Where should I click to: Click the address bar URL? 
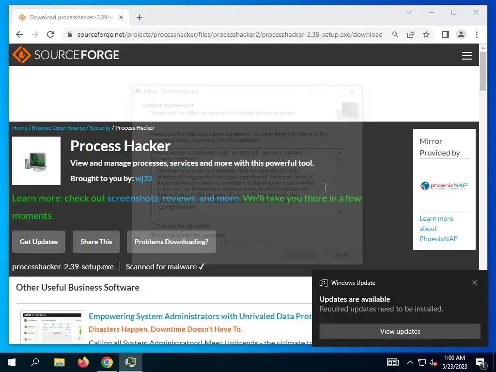(230, 34)
